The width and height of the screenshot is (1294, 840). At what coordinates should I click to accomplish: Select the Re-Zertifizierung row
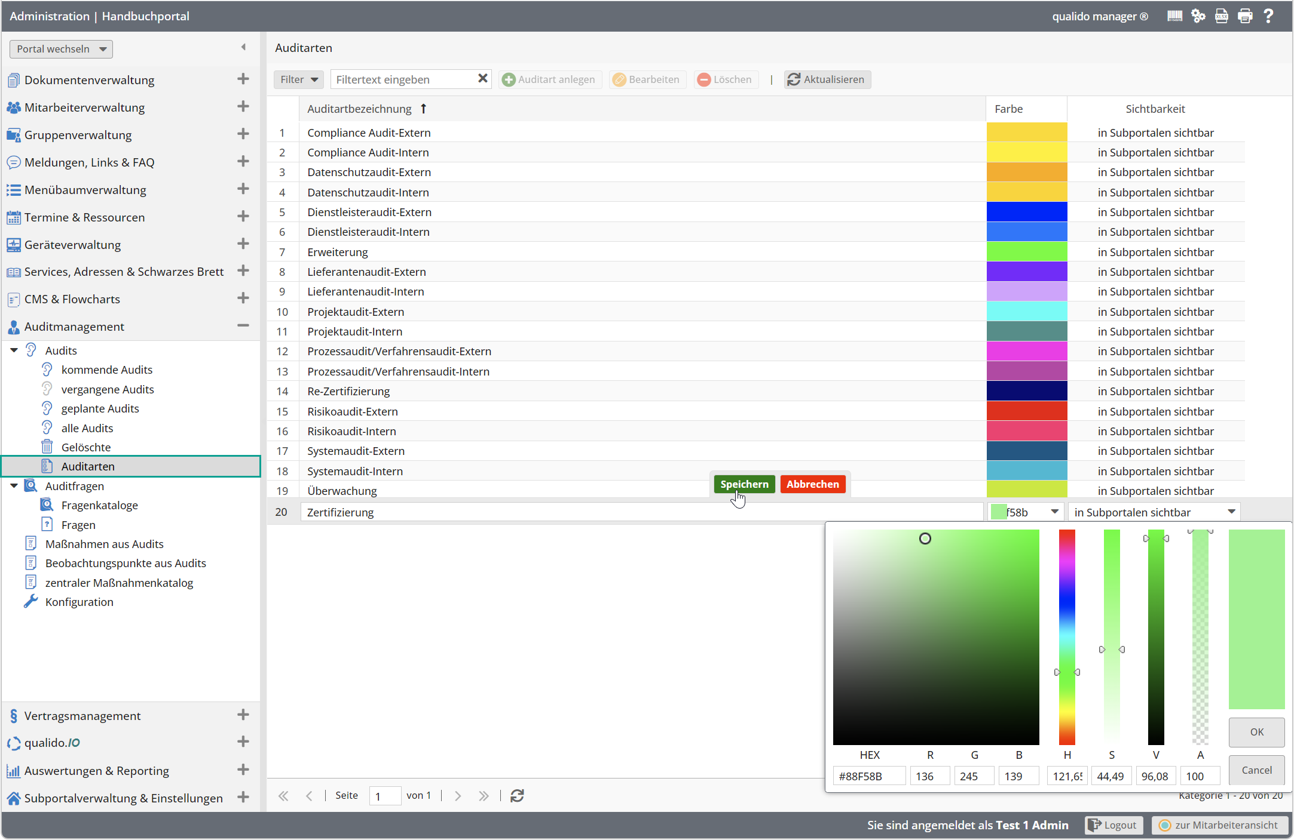(756, 391)
